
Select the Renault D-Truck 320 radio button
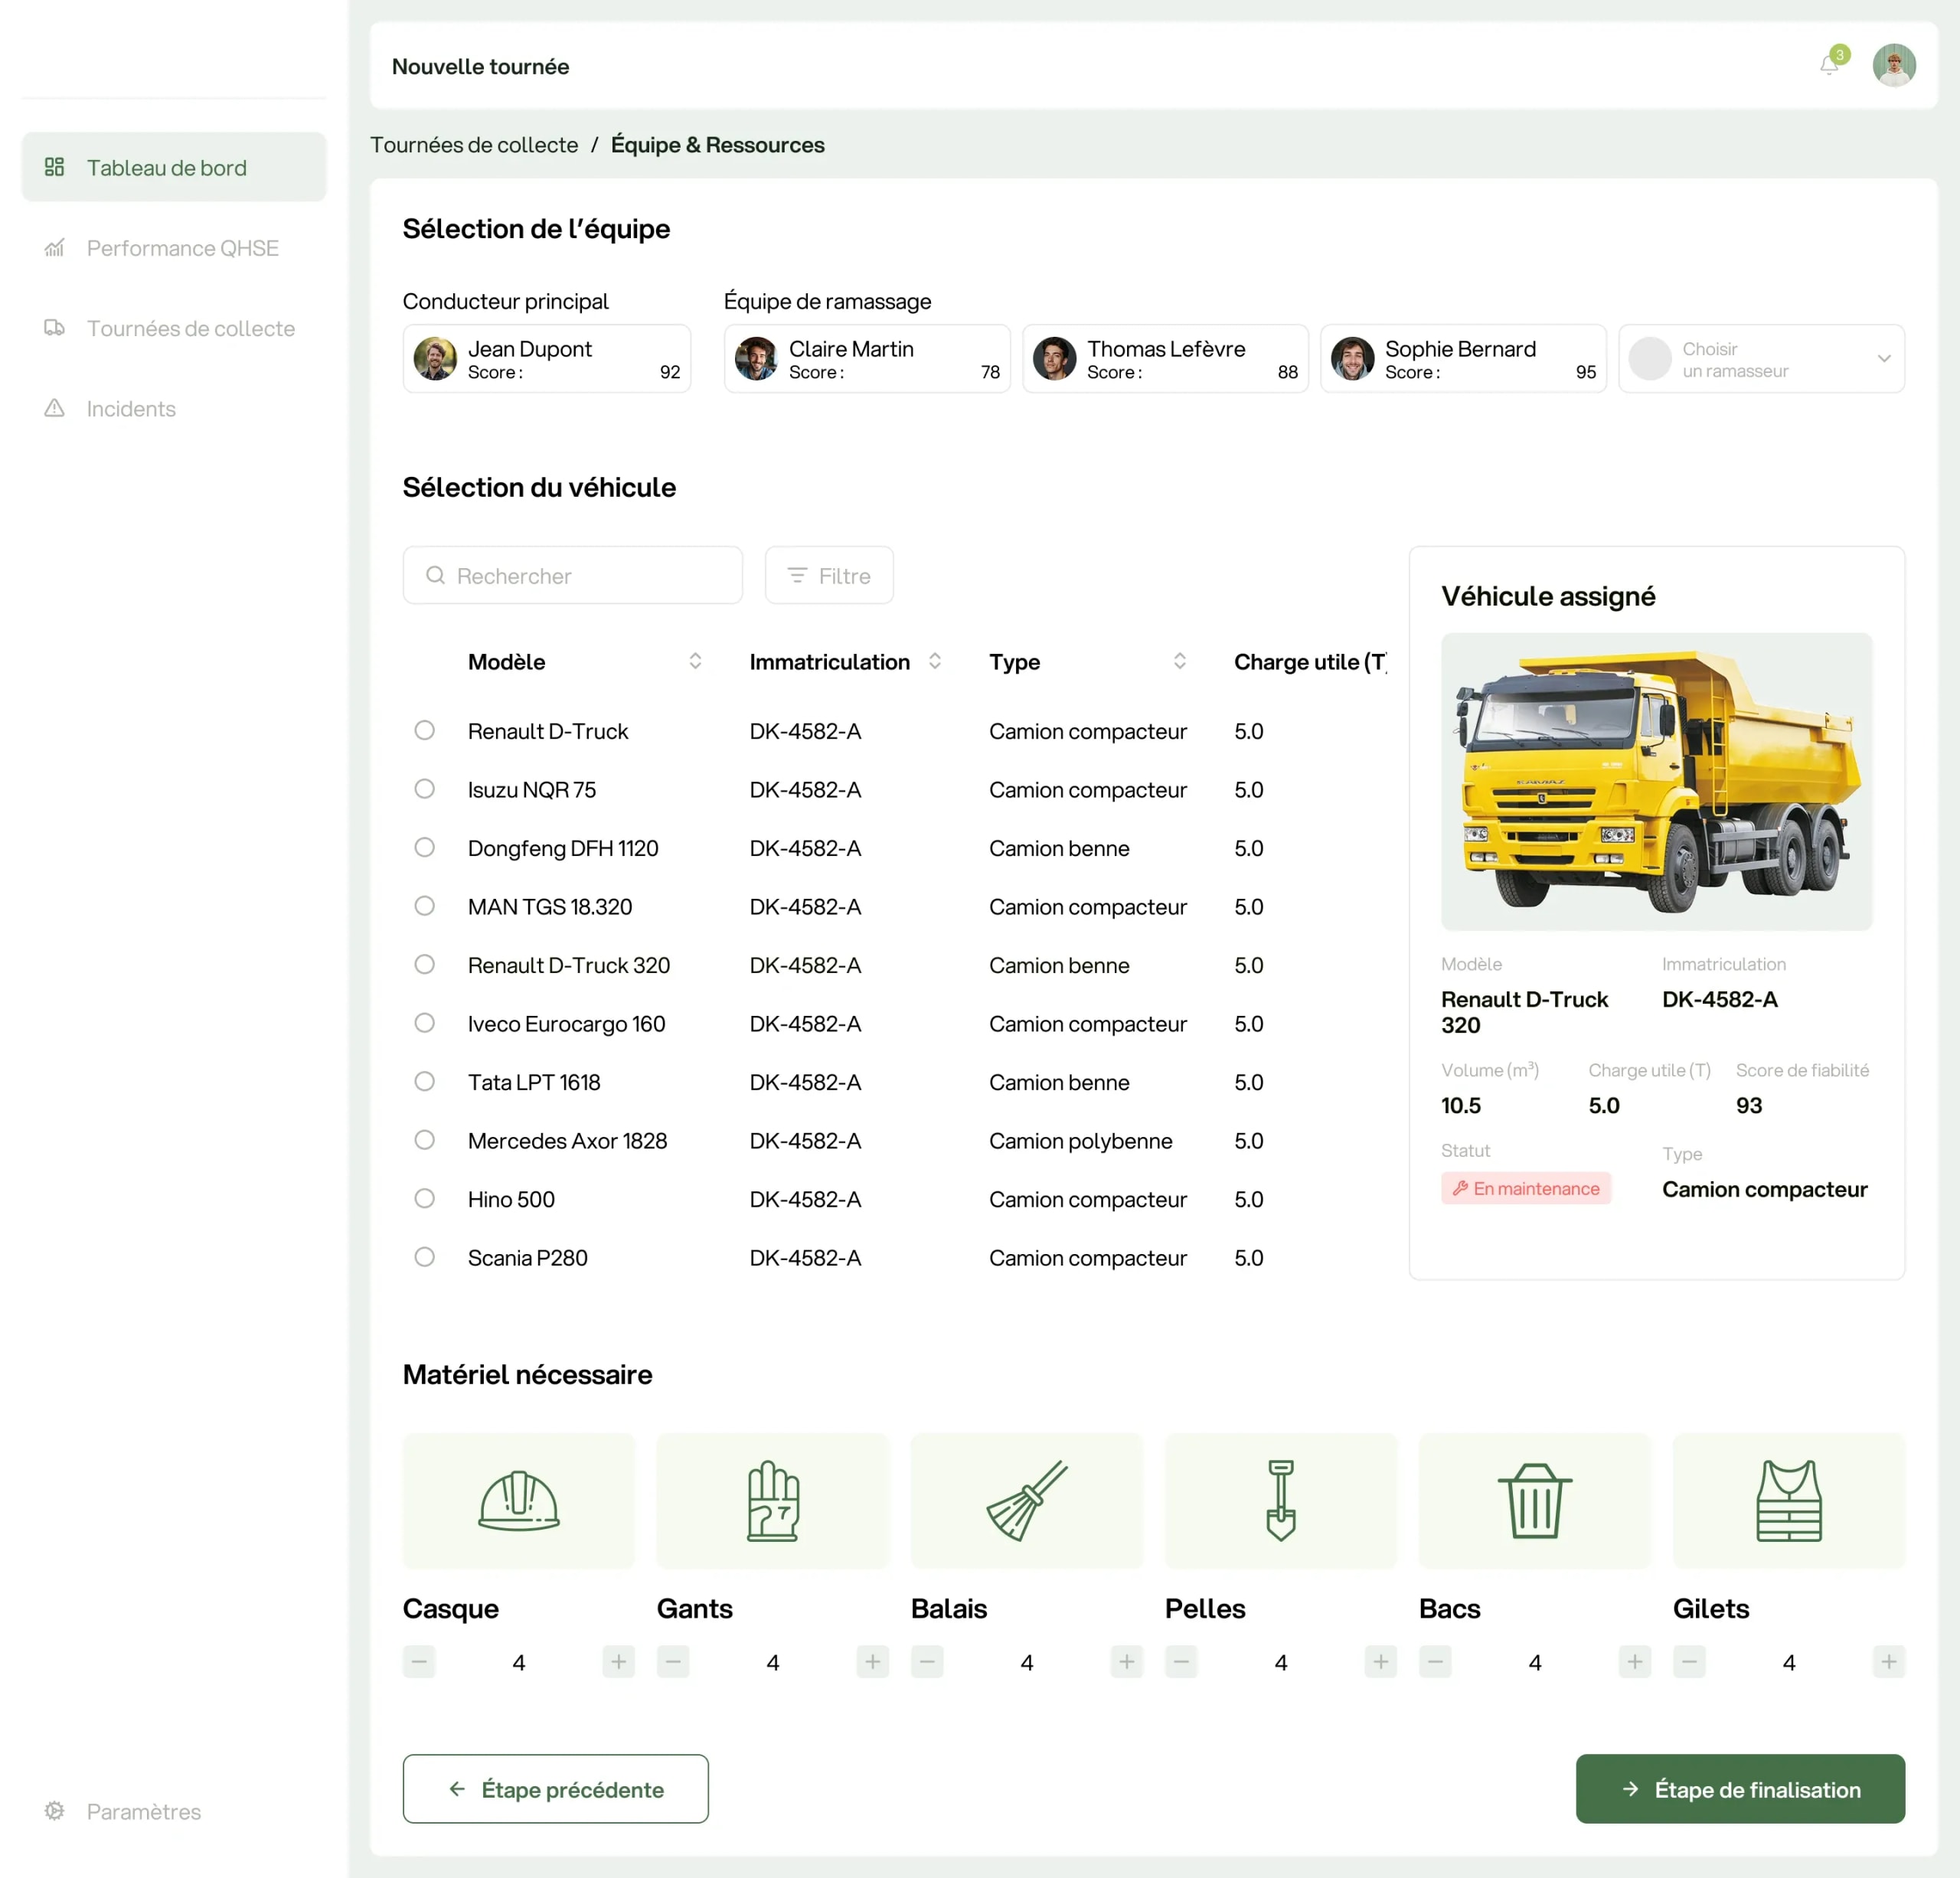tap(424, 964)
